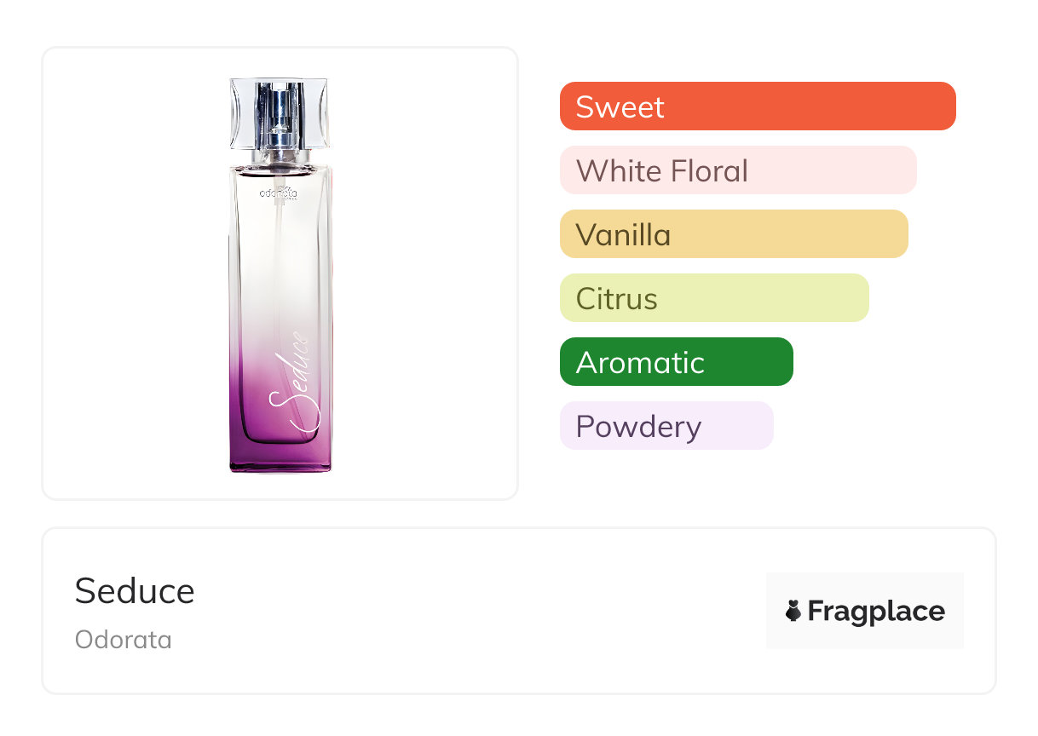The image size is (1038, 736).
Task: Click the word Powdery in the accord list
Action: [x=638, y=426]
